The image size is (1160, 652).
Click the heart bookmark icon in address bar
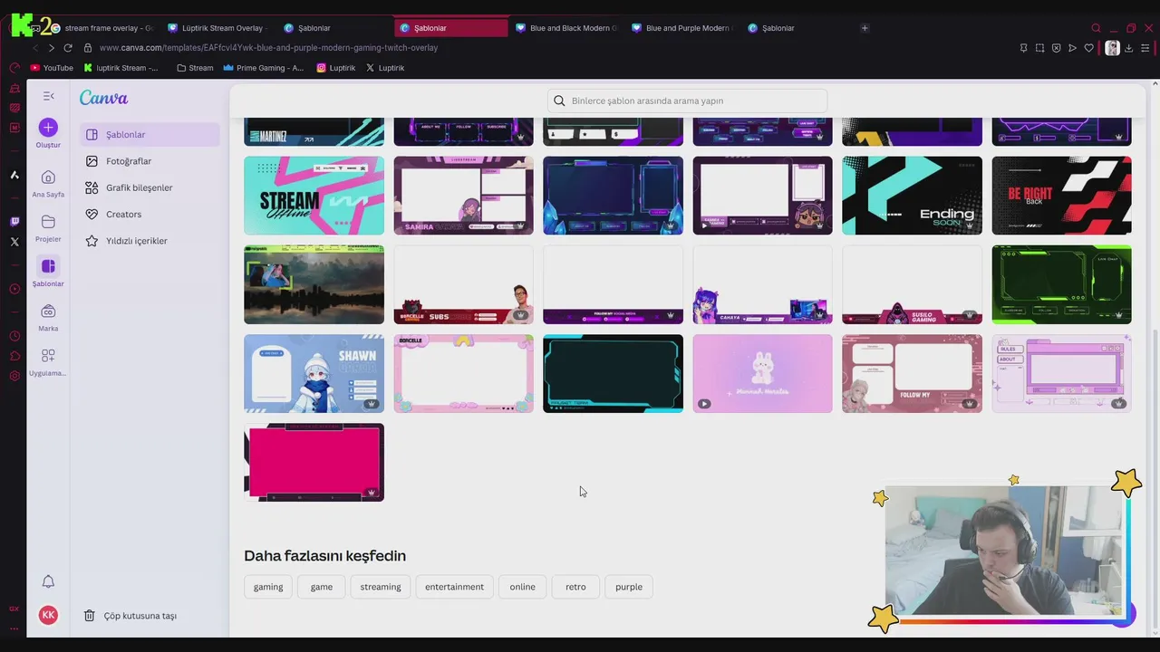[x=1088, y=48]
